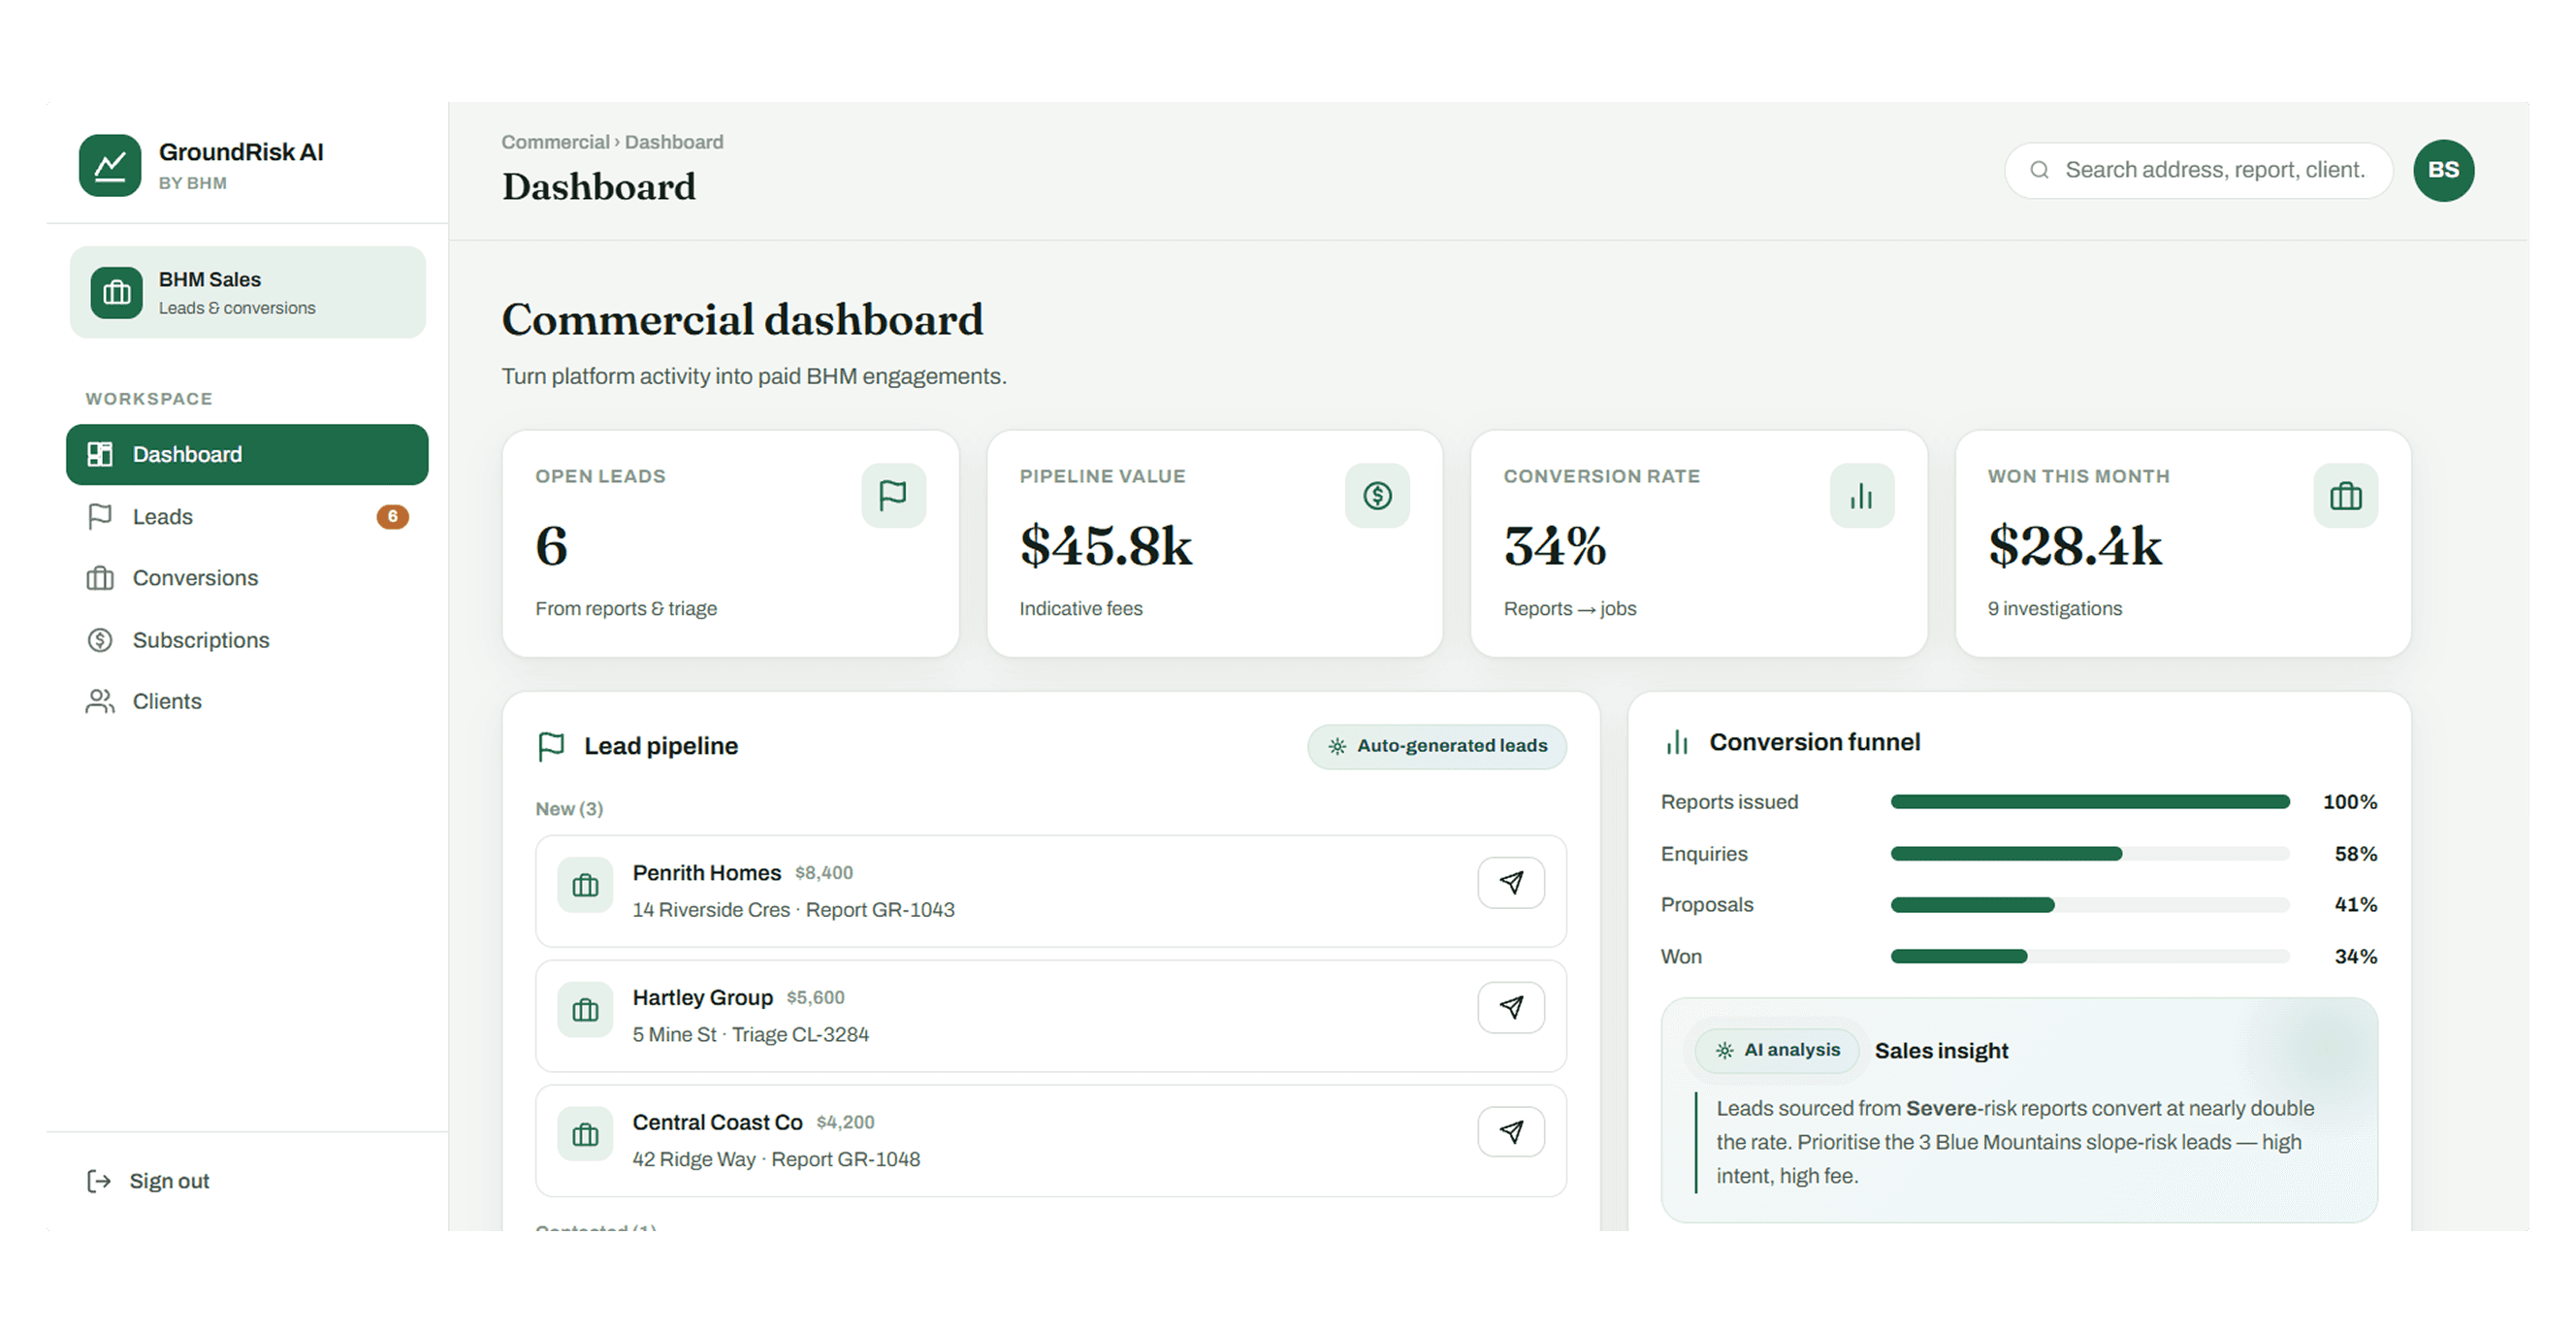
Task: Open the Clients sidebar item
Action: pos(247,701)
